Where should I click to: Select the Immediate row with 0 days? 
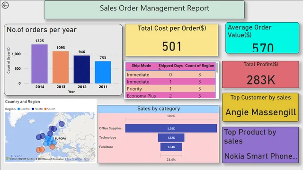(170, 75)
